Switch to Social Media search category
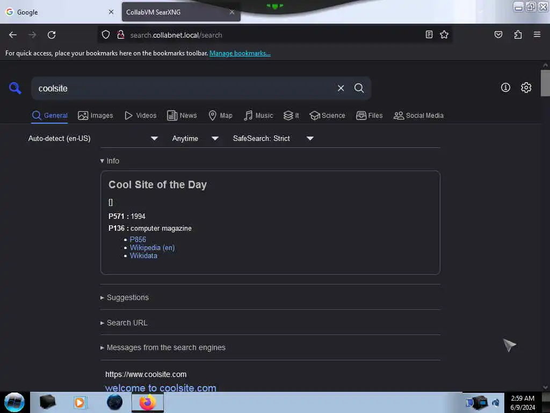The width and height of the screenshot is (550, 413). [418, 116]
